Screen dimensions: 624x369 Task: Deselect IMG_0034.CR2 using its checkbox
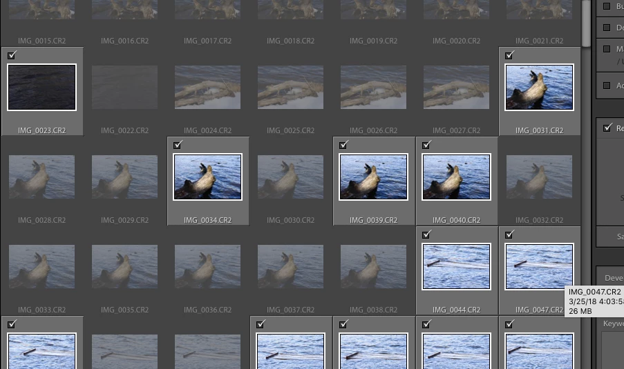[x=178, y=145]
